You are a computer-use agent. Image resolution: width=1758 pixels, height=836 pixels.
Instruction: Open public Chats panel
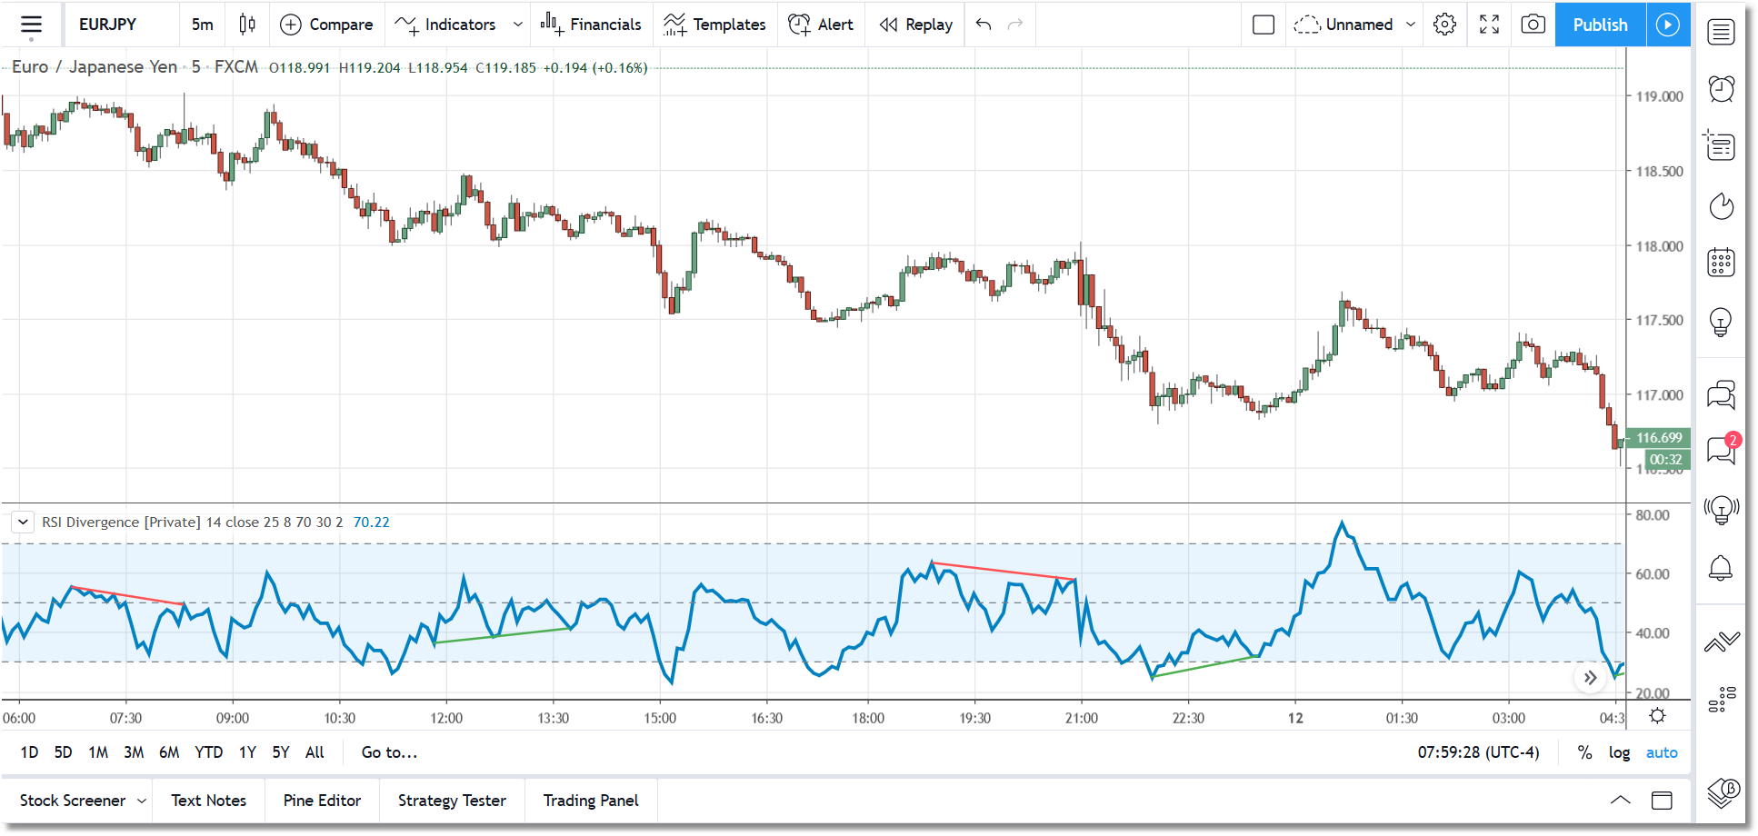click(x=1721, y=394)
